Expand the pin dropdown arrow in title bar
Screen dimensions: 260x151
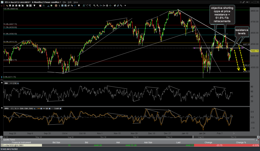249,2
